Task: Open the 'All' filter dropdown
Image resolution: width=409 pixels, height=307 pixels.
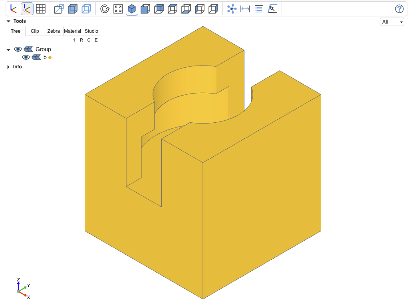Action: coord(392,22)
